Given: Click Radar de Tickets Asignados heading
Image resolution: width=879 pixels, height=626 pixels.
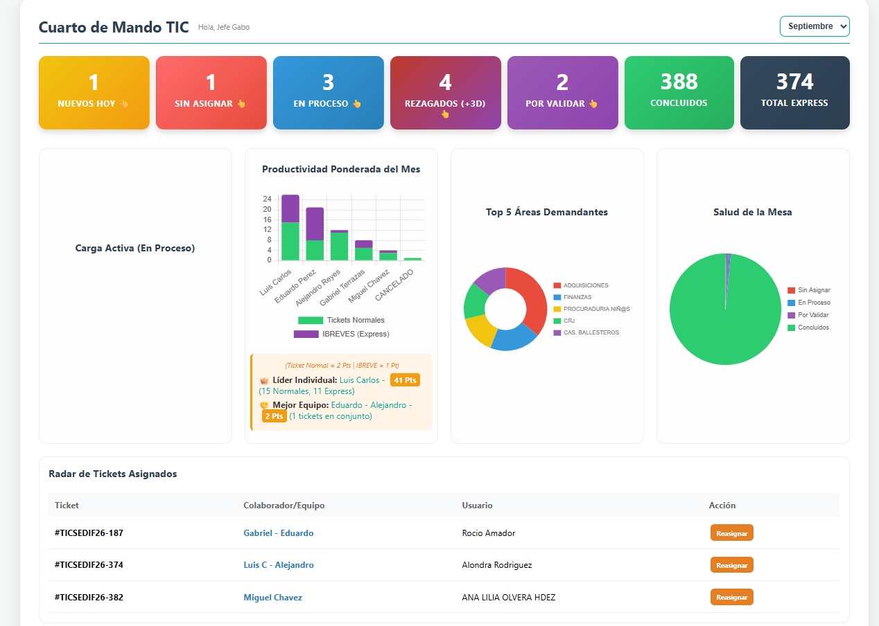Looking at the screenshot, I should click(113, 474).
